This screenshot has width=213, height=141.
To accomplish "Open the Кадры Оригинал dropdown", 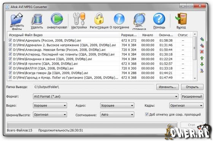I will 186,105.
